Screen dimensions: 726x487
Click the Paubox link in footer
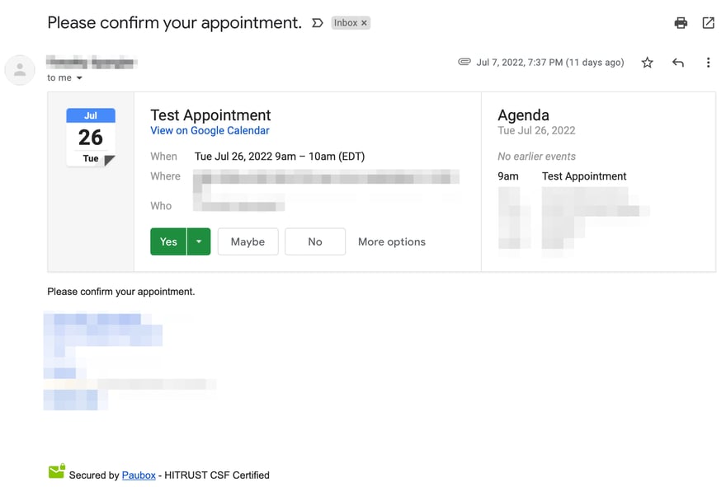[139, 475]
